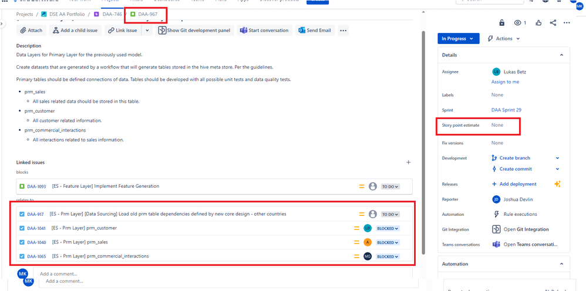Open linked issue DAA-917

pyautogui.click(x=35, y=214)
